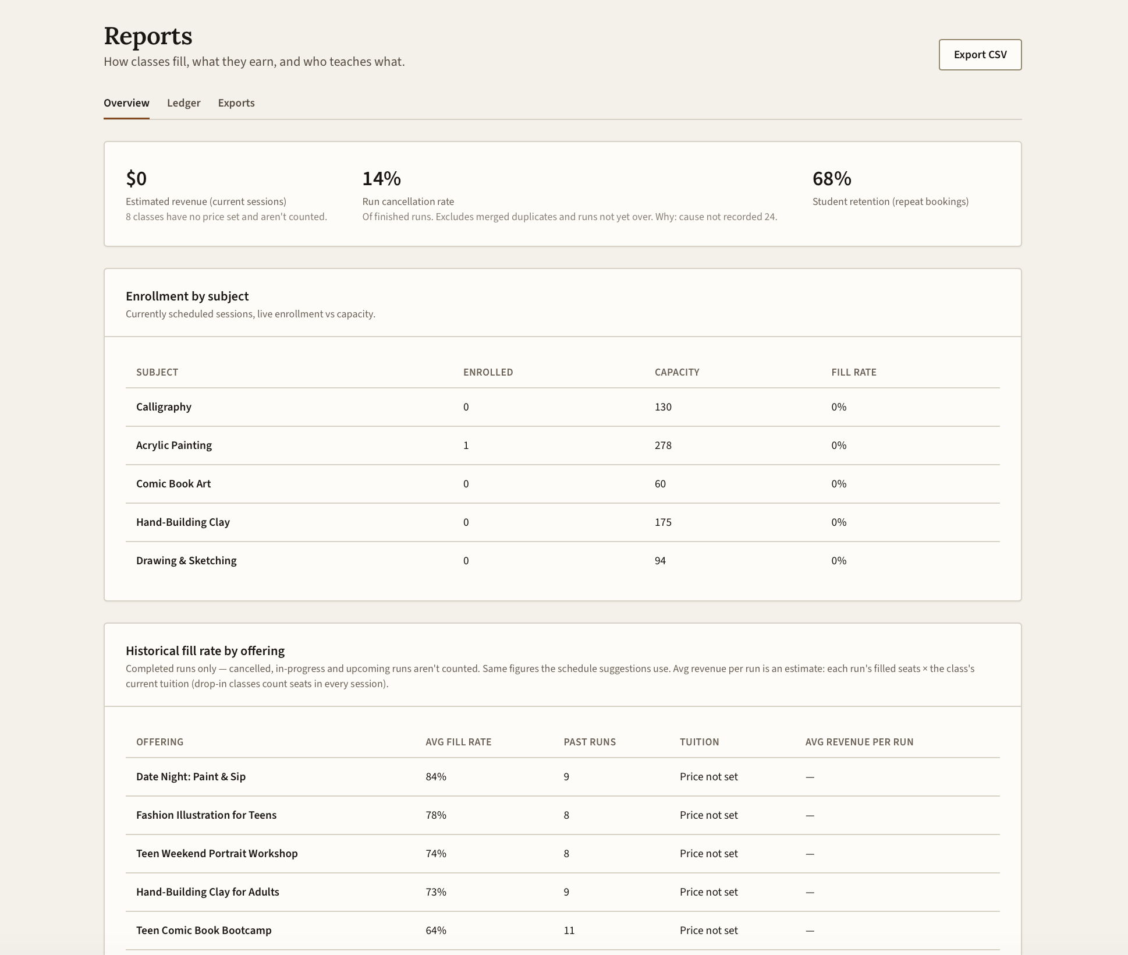Click the Subject column header
The width and height of the screenshot is (1128, 955).
tap(157, 372)
